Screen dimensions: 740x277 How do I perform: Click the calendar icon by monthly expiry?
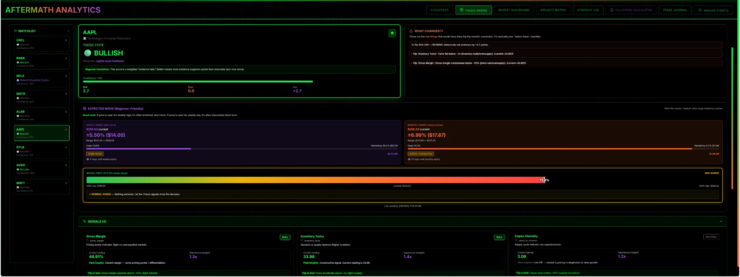409,159
